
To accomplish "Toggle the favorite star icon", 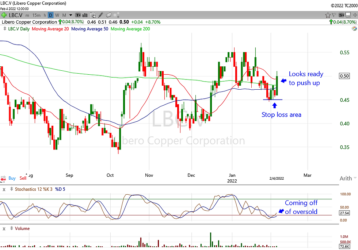I will click(328, 15).
